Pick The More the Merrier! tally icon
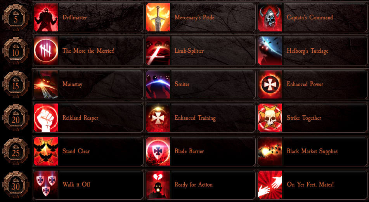Viewport: 369px width, 202px height. point(46,51)
